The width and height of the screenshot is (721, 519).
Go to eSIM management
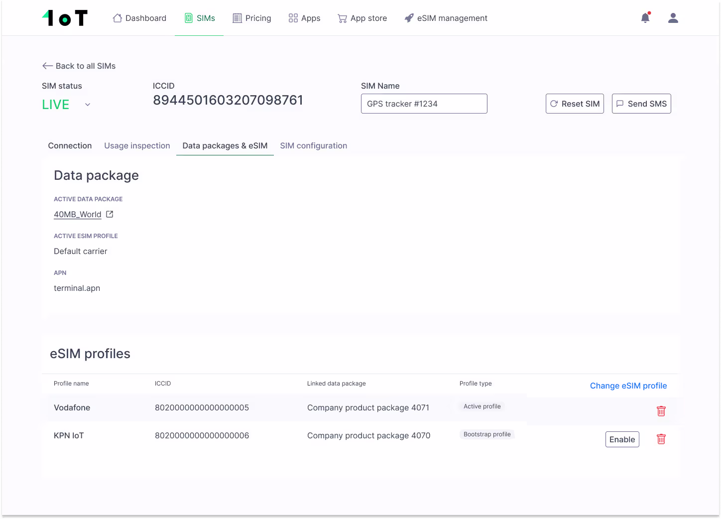446,18
